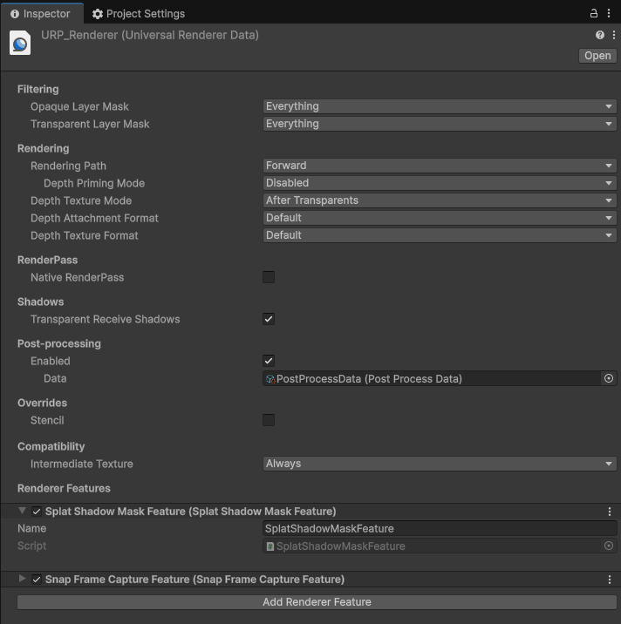
Task: Click the Rendering section heading
Action: [x=44, y=148]
